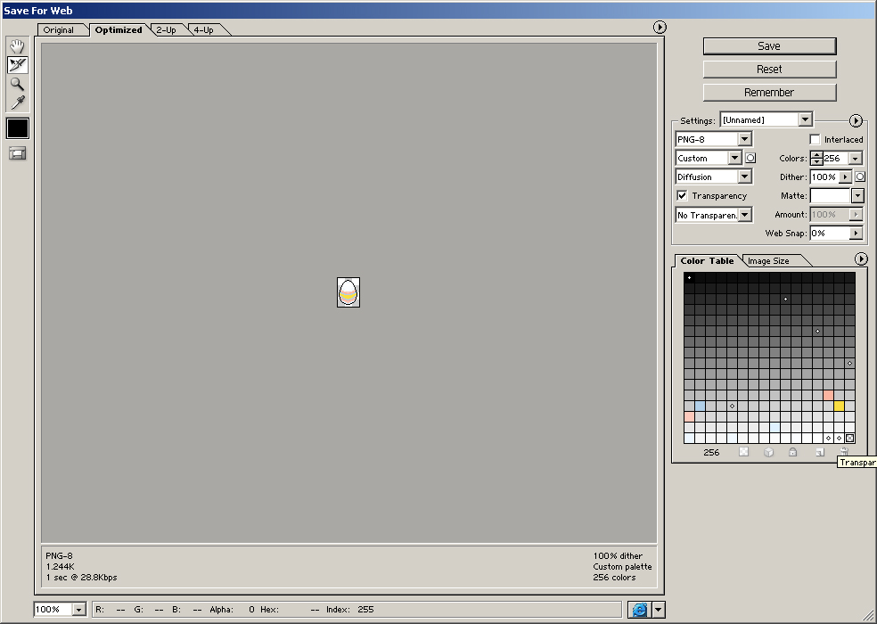The height and width of the screenshot is (624, 877).
Task: Select the Hand tool
Action: pos(17,46)
